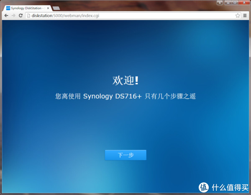Screen dimensions: 251x195
Task: Click the Synology DS716+ subtitle text
Action: click(125, 96)
